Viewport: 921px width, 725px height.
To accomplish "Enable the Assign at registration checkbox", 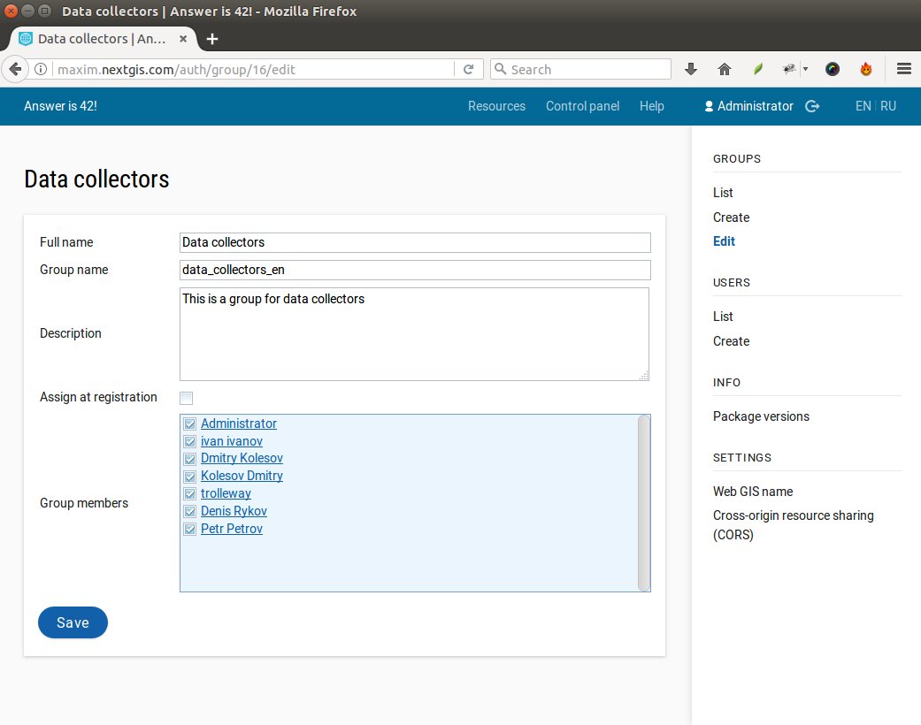I will coord(186,398).
